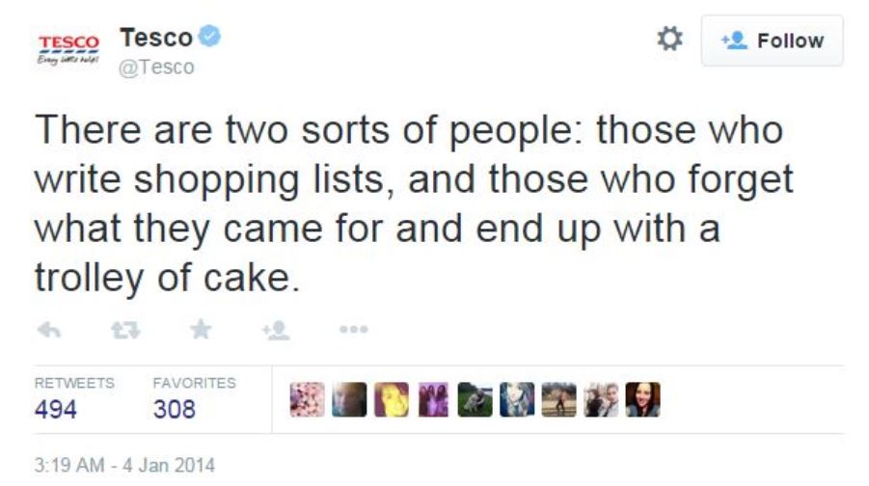
Task: Open the 3:19 AM - 4 Jan 2014 timestamp
Action: (125, 465)
